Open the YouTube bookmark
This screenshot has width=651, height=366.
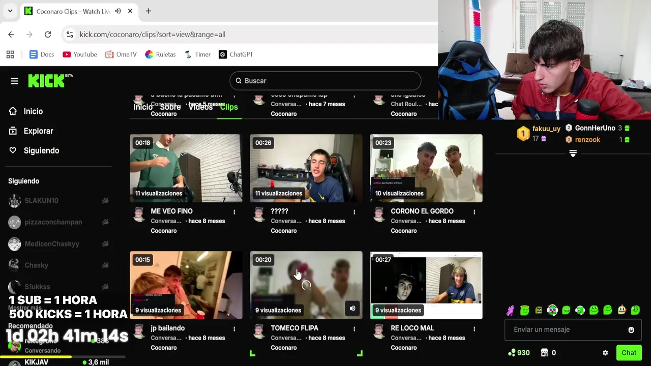(80, 54)
